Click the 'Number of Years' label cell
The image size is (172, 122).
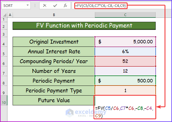click(x=54, y=71)
